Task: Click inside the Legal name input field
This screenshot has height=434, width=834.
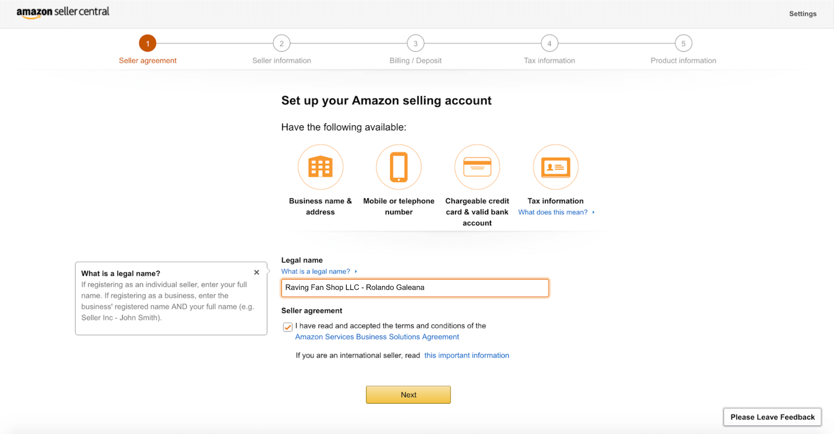Action: tap(415, 287)
